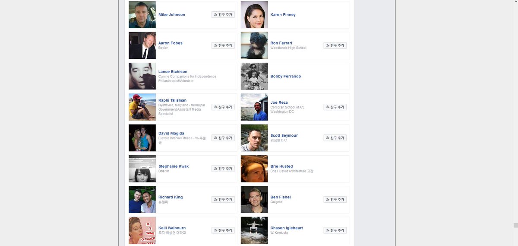Screen dimensions: 518x246
Task: Add Kelli Walbourn as a friend
Action: (223, 230)
